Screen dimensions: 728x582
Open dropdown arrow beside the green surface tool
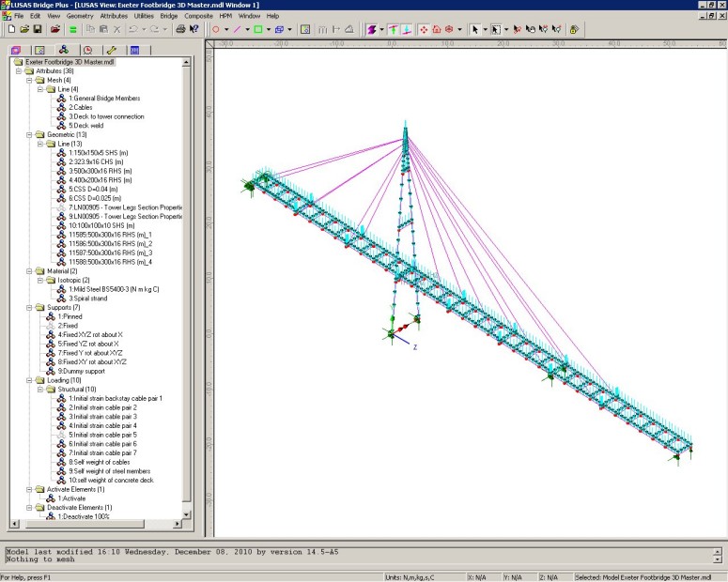click(x=269, y=30)
